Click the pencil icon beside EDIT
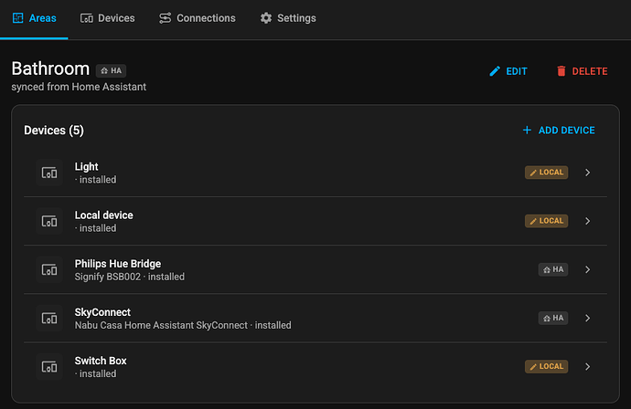Image resolution: width=631 pixels, height=409 pixels. coord(495,71)
